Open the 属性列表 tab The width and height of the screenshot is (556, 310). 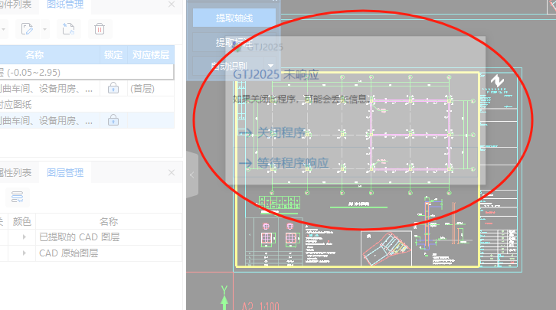coord(15,172)
